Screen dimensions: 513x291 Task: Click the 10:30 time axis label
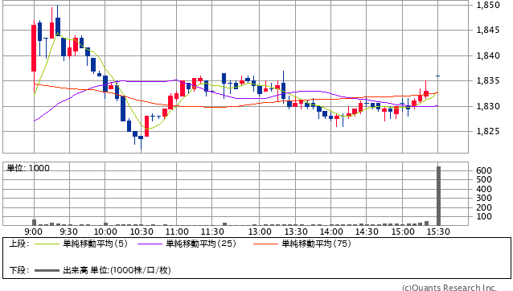pyautogui.click(x=142, y=232)
